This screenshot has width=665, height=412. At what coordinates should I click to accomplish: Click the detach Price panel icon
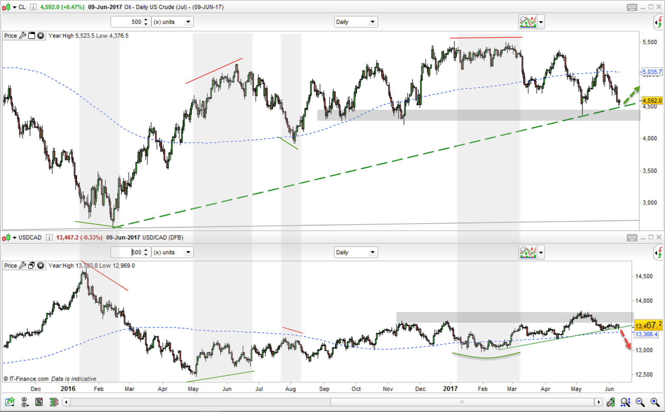[x=31, y=36]
